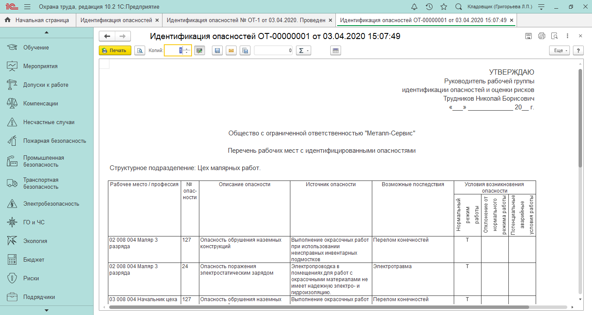Image resolution: width=592 pixels, height=315 pixels.
Task: Open the Допуски к работе section
Action: (x=46, y=85)
